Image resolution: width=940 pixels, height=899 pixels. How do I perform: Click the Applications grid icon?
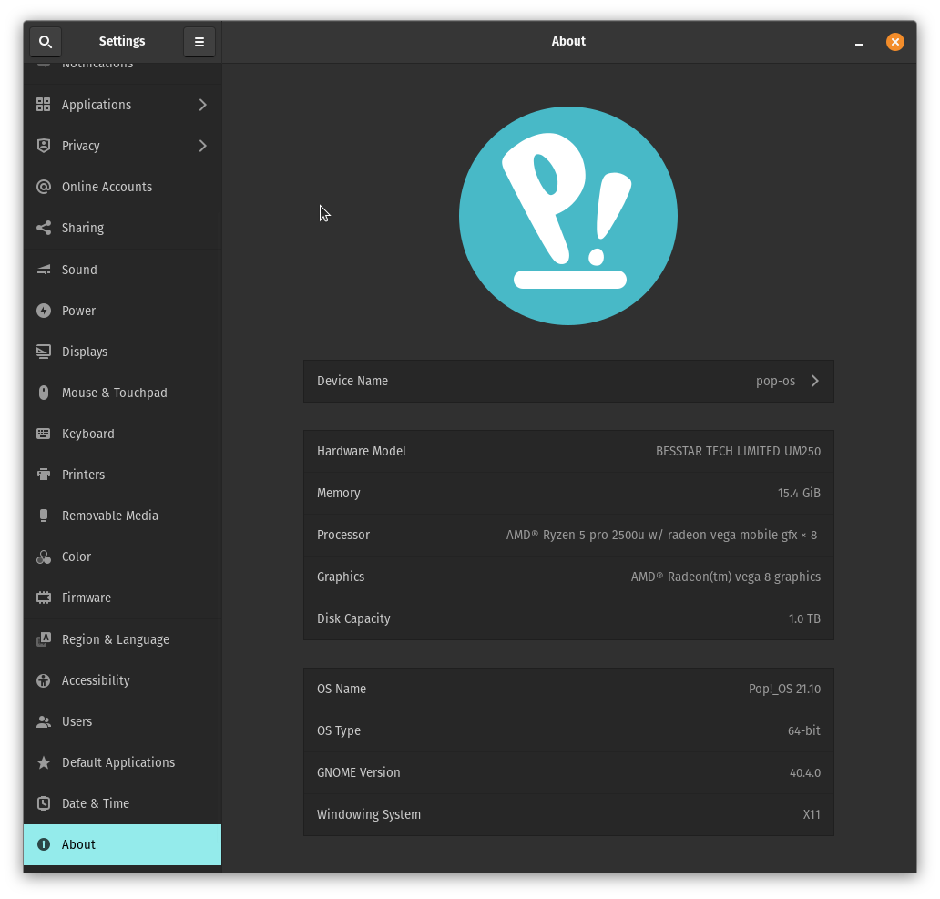pos(43,105)
